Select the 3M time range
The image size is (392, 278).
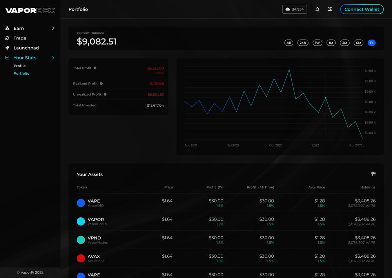[x=345, y=43]
